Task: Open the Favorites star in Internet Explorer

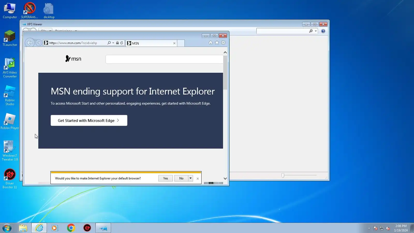Action: pos(217,43)
